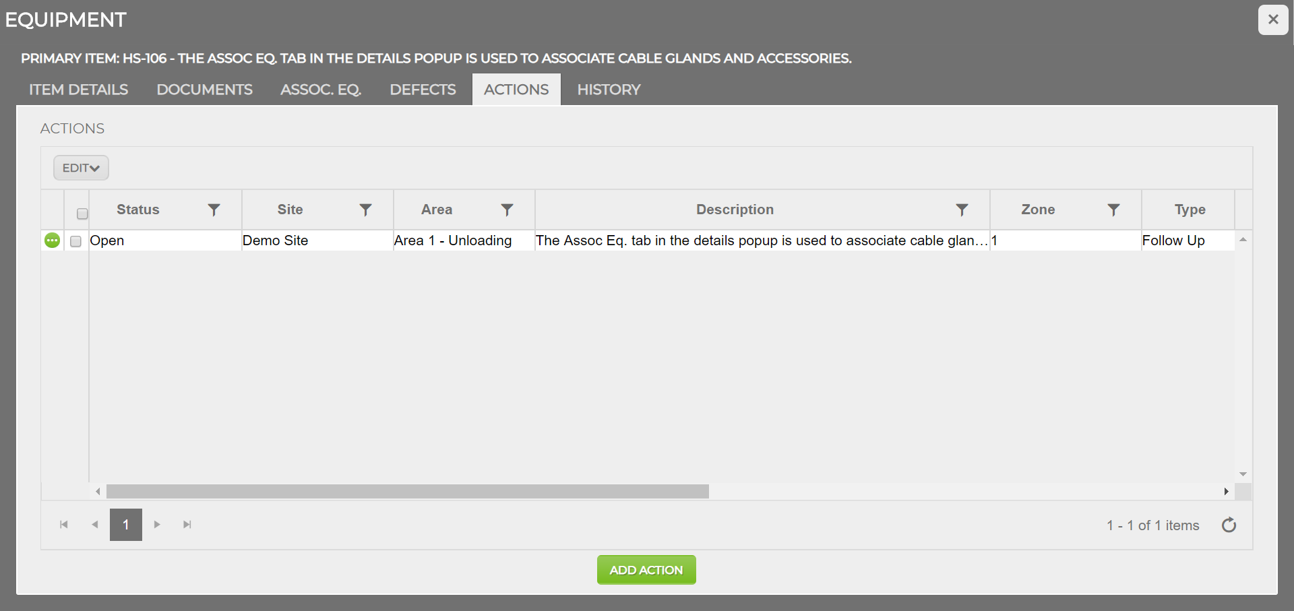
Task: Go to the last page of actions
Action: (x=187, y=525)
